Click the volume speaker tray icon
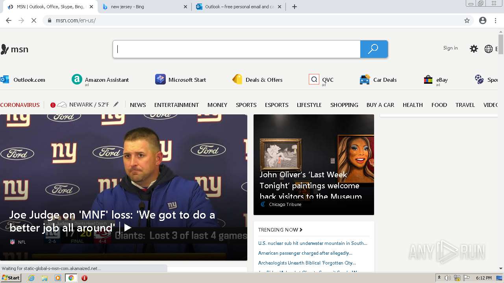The image size is (504, 283). (x=448, y=278)
